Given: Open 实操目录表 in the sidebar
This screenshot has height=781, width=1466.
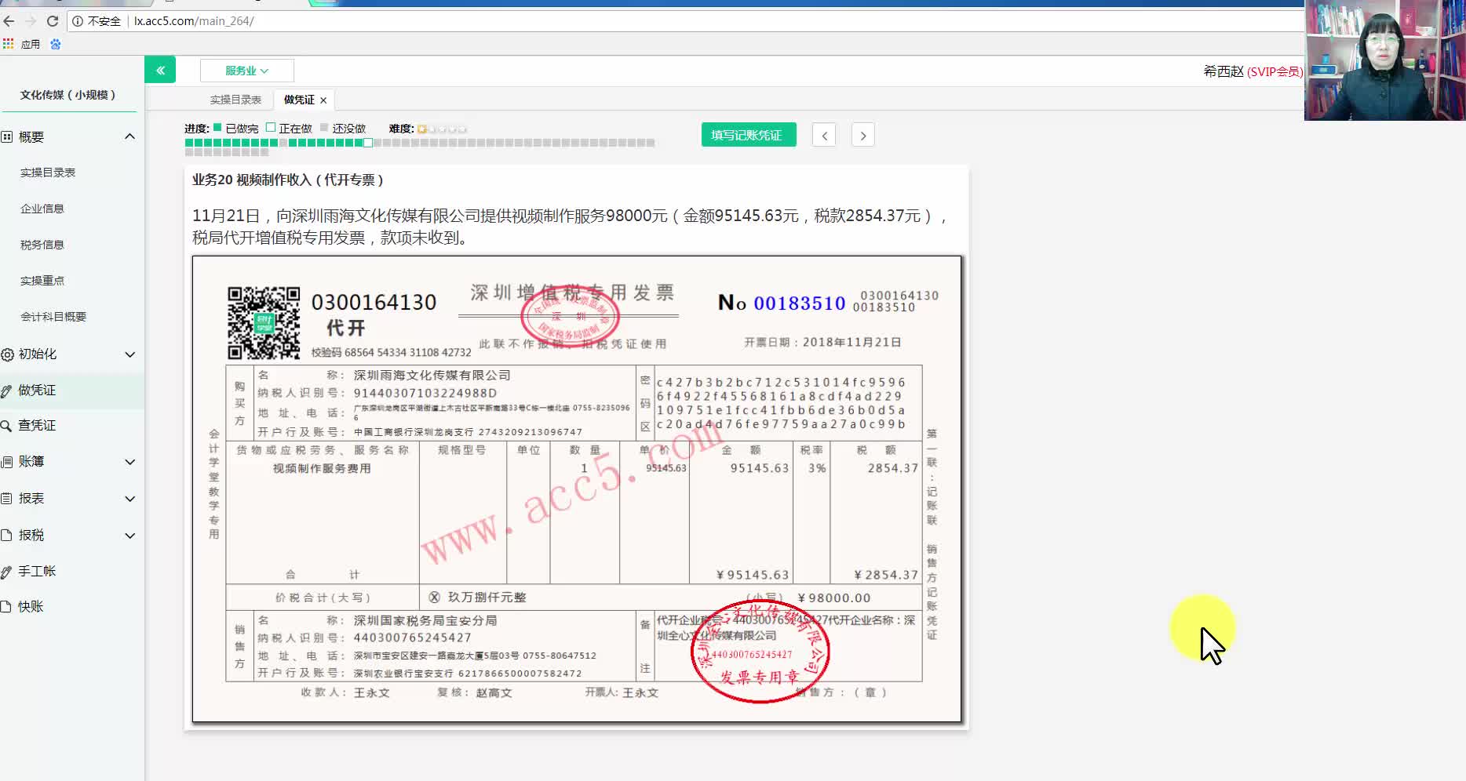Looking at the screenshot, I should (48, 173).
